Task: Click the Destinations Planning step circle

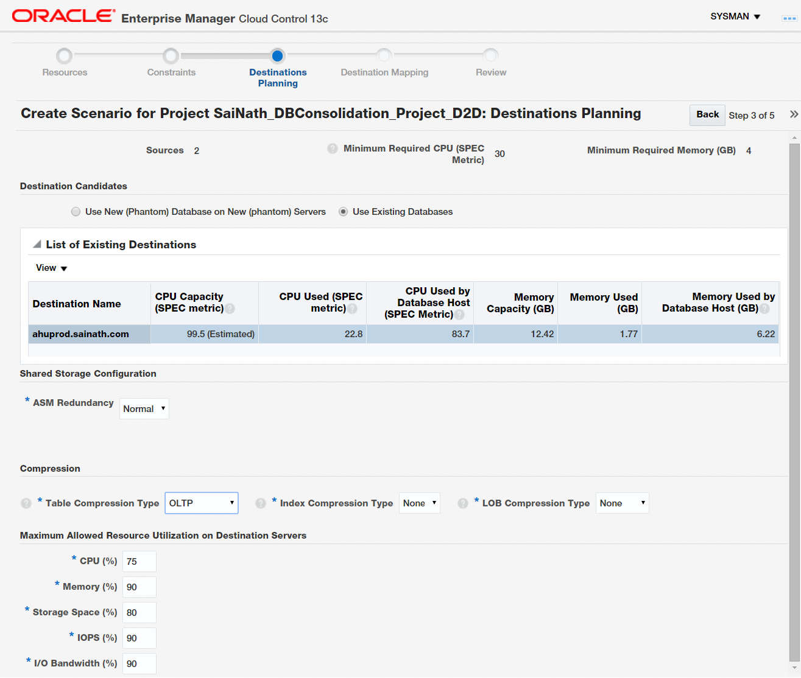Action: coord(278,56)
